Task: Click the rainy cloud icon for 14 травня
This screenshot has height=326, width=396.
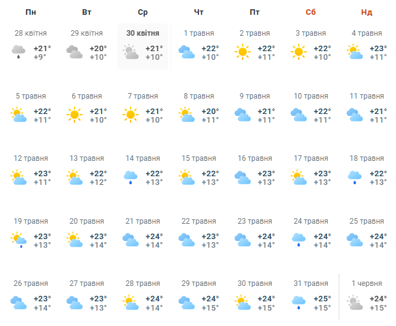Action: (131, 177)
